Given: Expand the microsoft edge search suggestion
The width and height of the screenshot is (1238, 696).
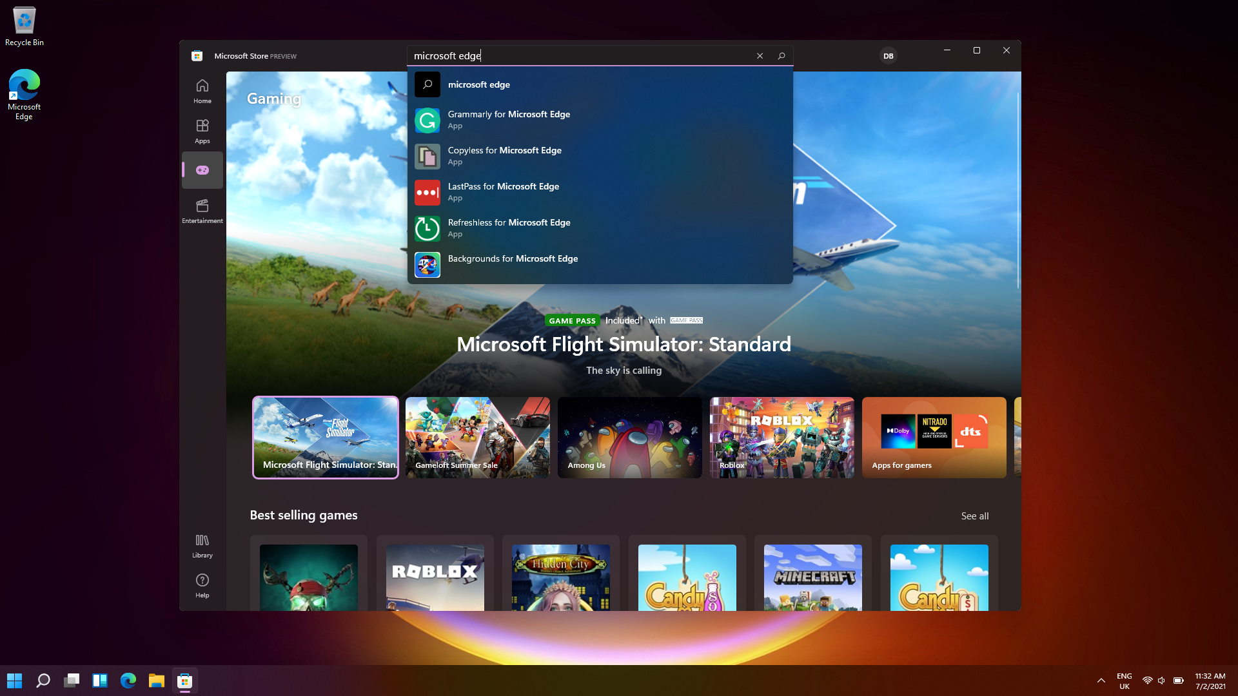Looking at the screenshot, I should [478, 84].
